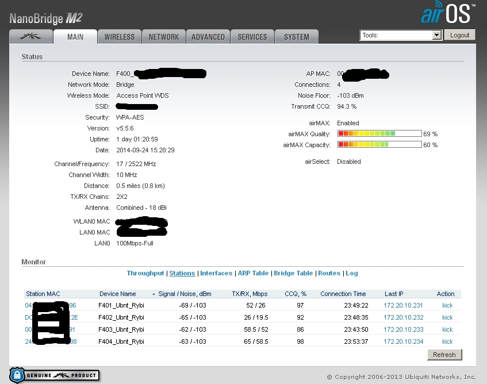Screen dimensions: 487x384
Task: Click the Genuine Product badge
Action: tap(55, 375)
